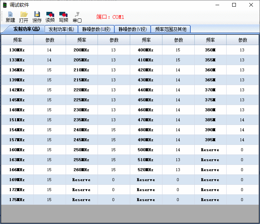Select the 145MHz row cell
The height and width of the screenshot is (224, 260).
(x=17, y=100)
